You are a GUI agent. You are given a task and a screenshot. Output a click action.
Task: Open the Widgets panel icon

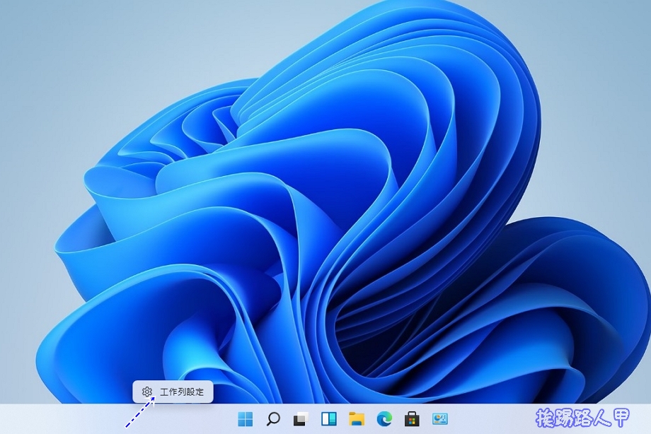(x=329, y=419)
